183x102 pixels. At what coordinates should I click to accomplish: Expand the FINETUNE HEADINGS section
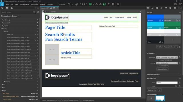click(164, 75)
